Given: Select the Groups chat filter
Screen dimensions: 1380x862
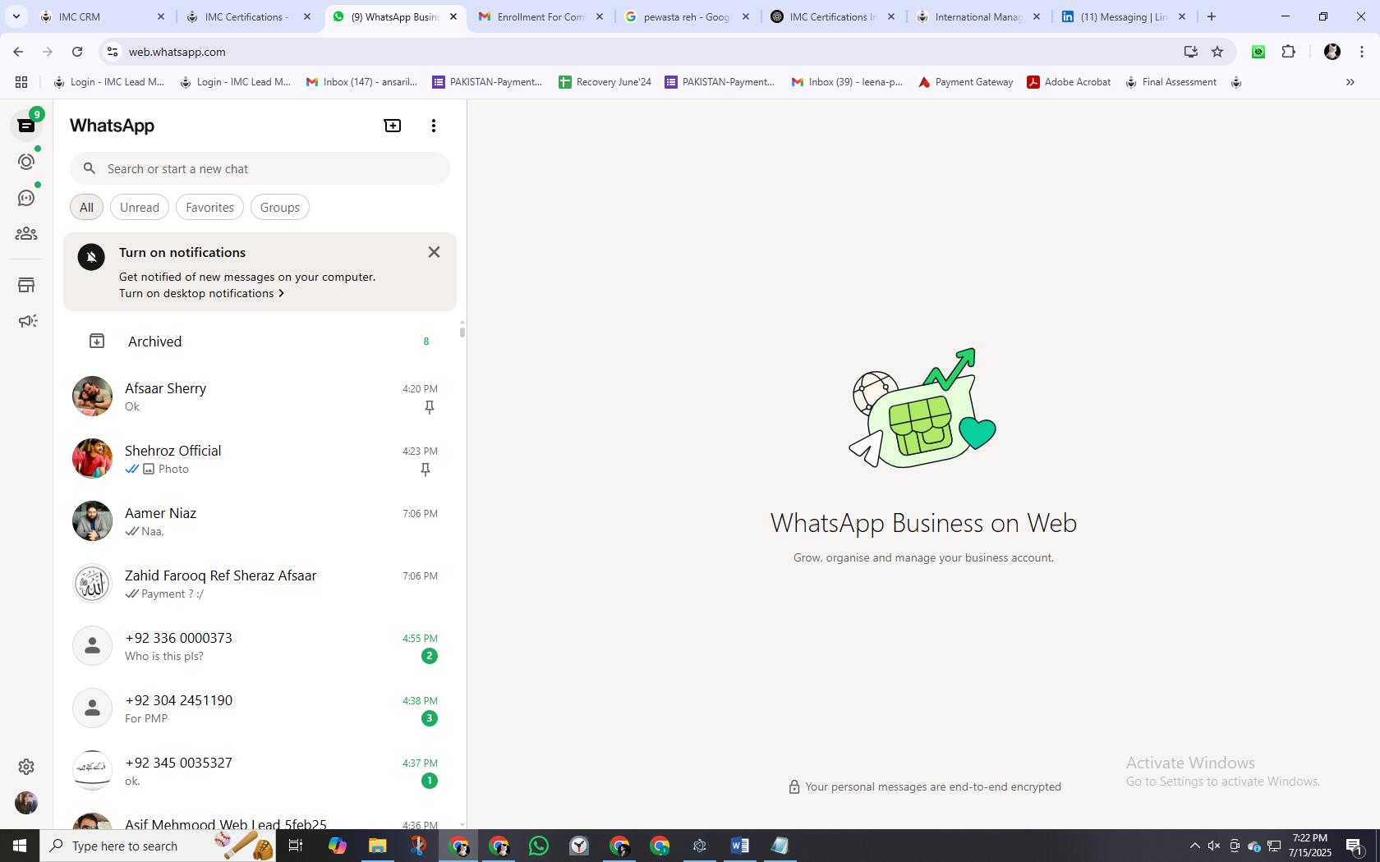Looking at the screenshot, I should click(279, 208).
